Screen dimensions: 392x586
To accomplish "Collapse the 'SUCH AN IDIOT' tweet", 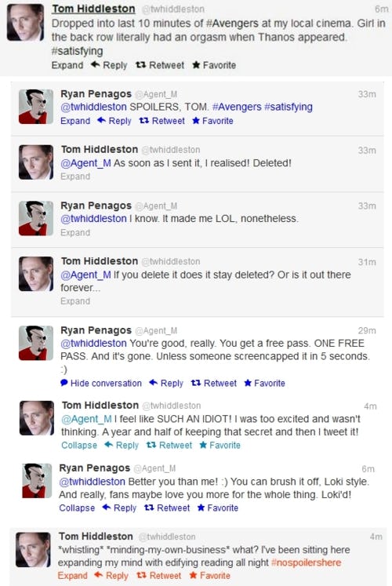I will 79,446.
